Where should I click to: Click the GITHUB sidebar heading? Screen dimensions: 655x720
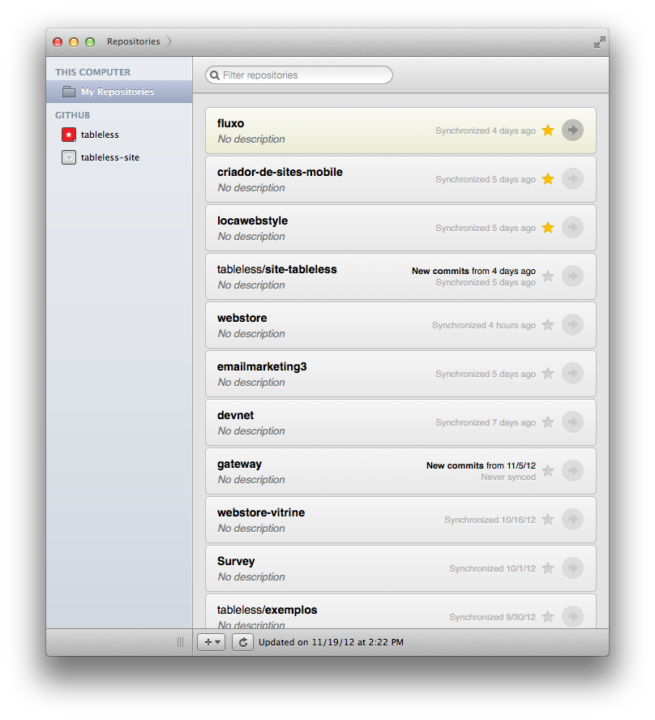(72, 115)
